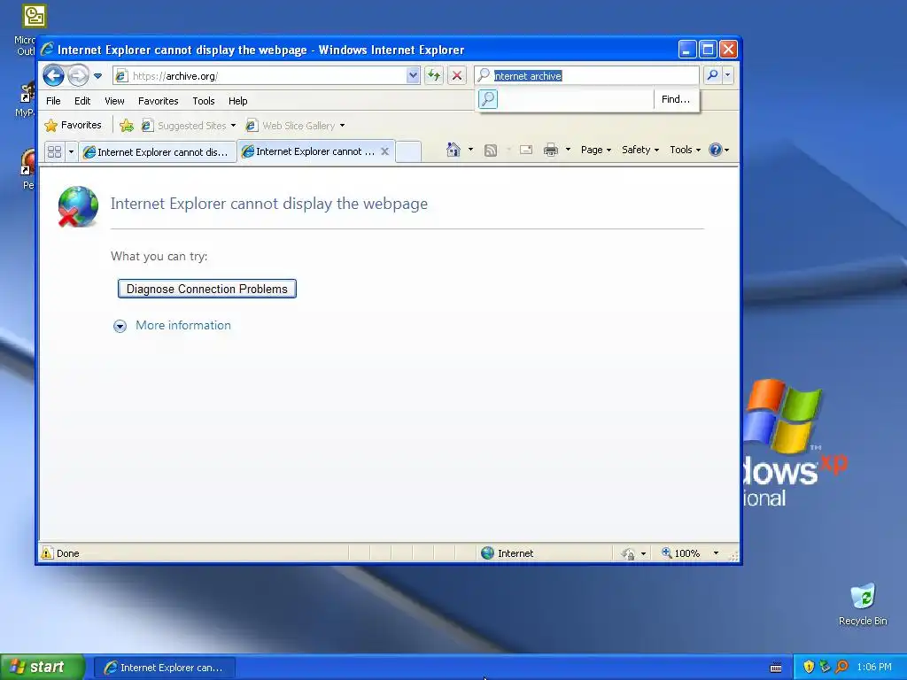Expand the zoom level dropdown arrow
The height and width of the screenshot is (680, 907).
pyautogui.click(x=716, y=552)
